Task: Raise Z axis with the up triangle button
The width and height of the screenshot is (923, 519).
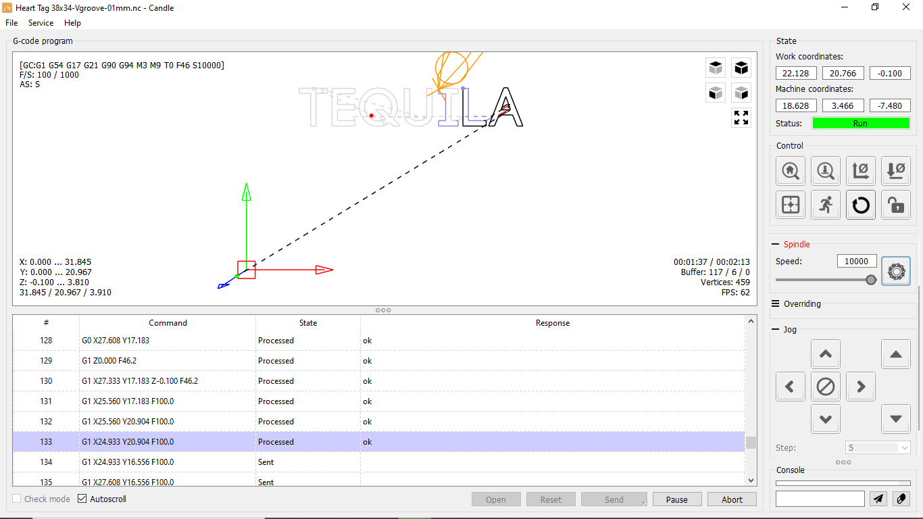Action: point(896,354)
